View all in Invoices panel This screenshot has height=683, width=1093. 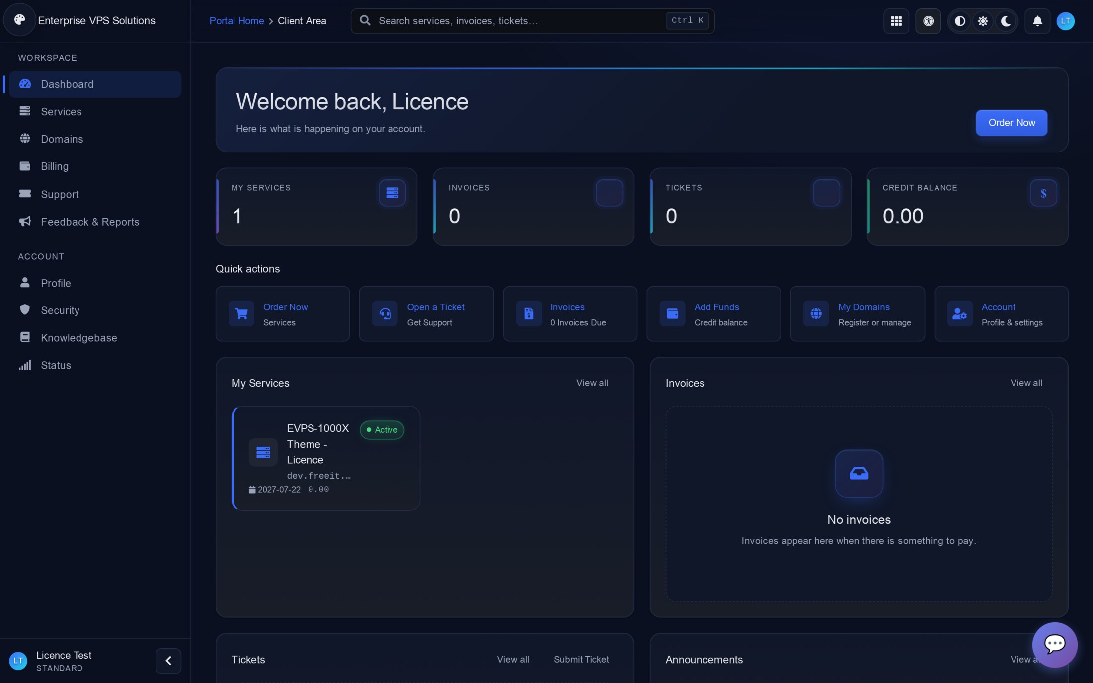pos(1026,383)
